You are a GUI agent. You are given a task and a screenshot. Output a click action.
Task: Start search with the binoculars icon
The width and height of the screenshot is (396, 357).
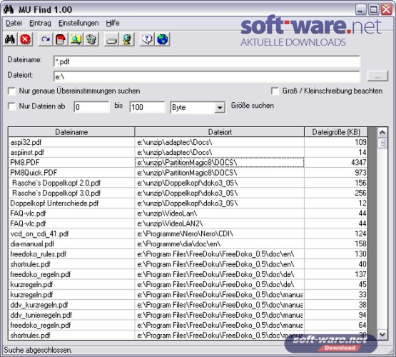(x=10, y=39)
